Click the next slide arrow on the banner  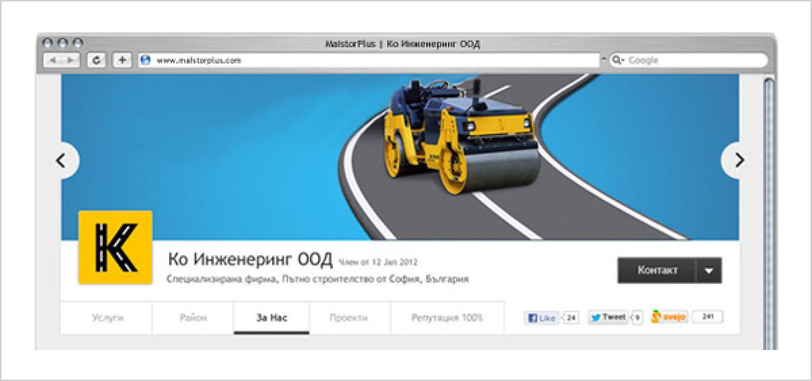[x=738, y=160]
